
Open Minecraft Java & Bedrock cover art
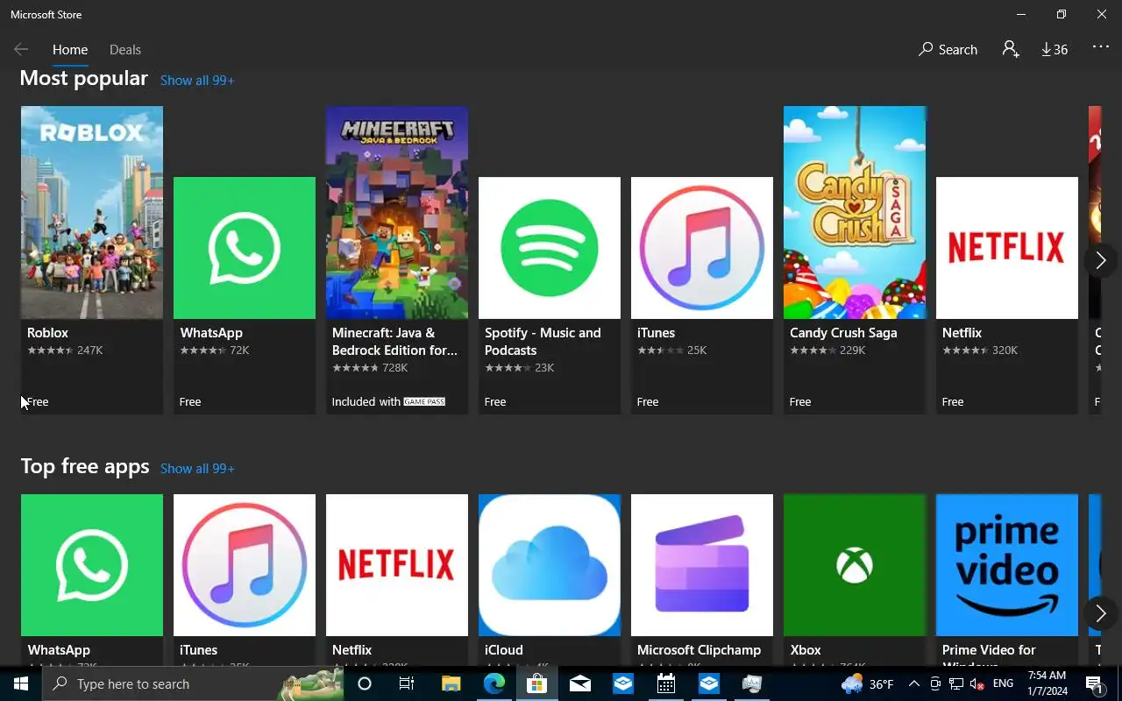pos(397,212)
